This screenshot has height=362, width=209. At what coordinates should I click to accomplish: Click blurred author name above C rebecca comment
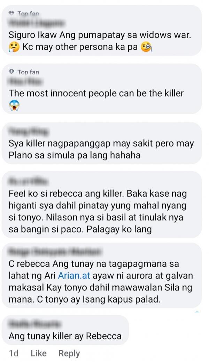pos(55,252)
